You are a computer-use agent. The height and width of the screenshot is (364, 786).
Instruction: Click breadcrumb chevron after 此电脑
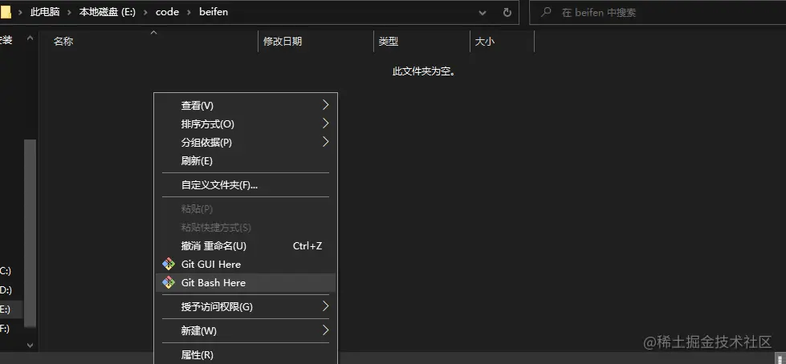[x=69, y=13]
